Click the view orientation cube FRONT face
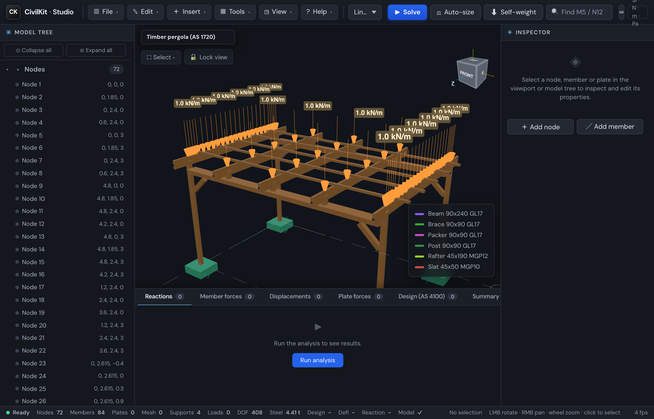The width and height of the screenshot is (654, 419). [466, 74]
